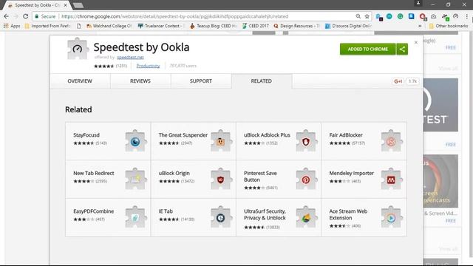
Task: Reload the page with refresh icon
Action: [26, 16]
